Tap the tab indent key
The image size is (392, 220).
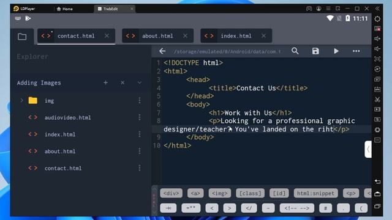click(168, 208)
